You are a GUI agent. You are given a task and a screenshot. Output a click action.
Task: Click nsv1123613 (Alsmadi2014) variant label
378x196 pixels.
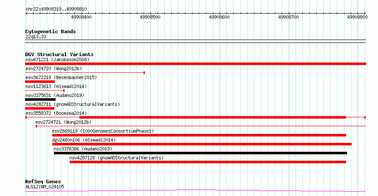[x=56, y=86]
